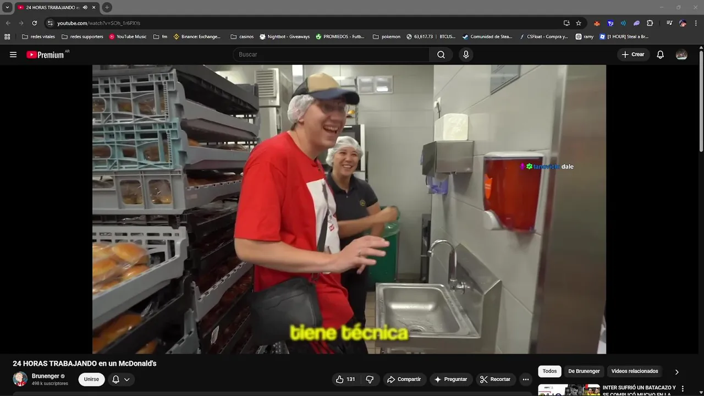Viewport: 704px width, 396px height.
Task: Bookmark this page with star icon
Action: (579, 23)
